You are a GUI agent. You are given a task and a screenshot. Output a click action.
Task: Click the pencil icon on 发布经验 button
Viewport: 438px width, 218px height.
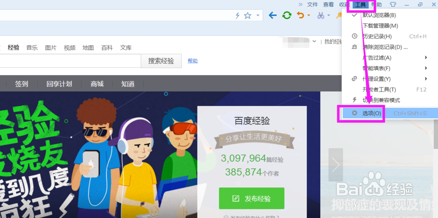[236, 198]
